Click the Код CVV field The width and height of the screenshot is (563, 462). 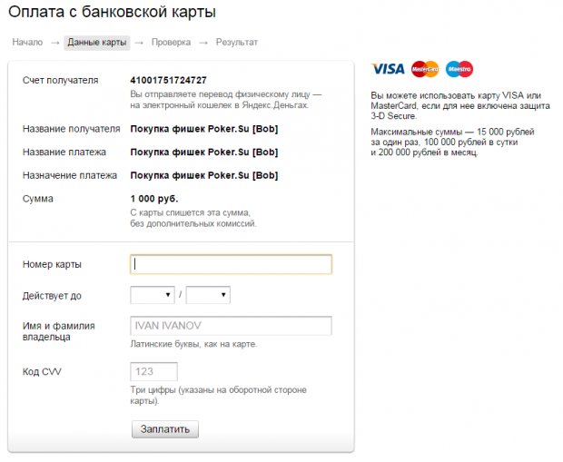point(153,371)
